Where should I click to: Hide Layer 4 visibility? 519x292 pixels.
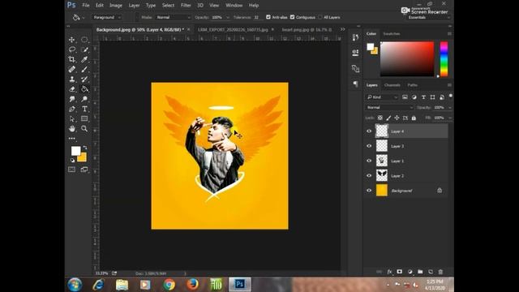[369, 131]
